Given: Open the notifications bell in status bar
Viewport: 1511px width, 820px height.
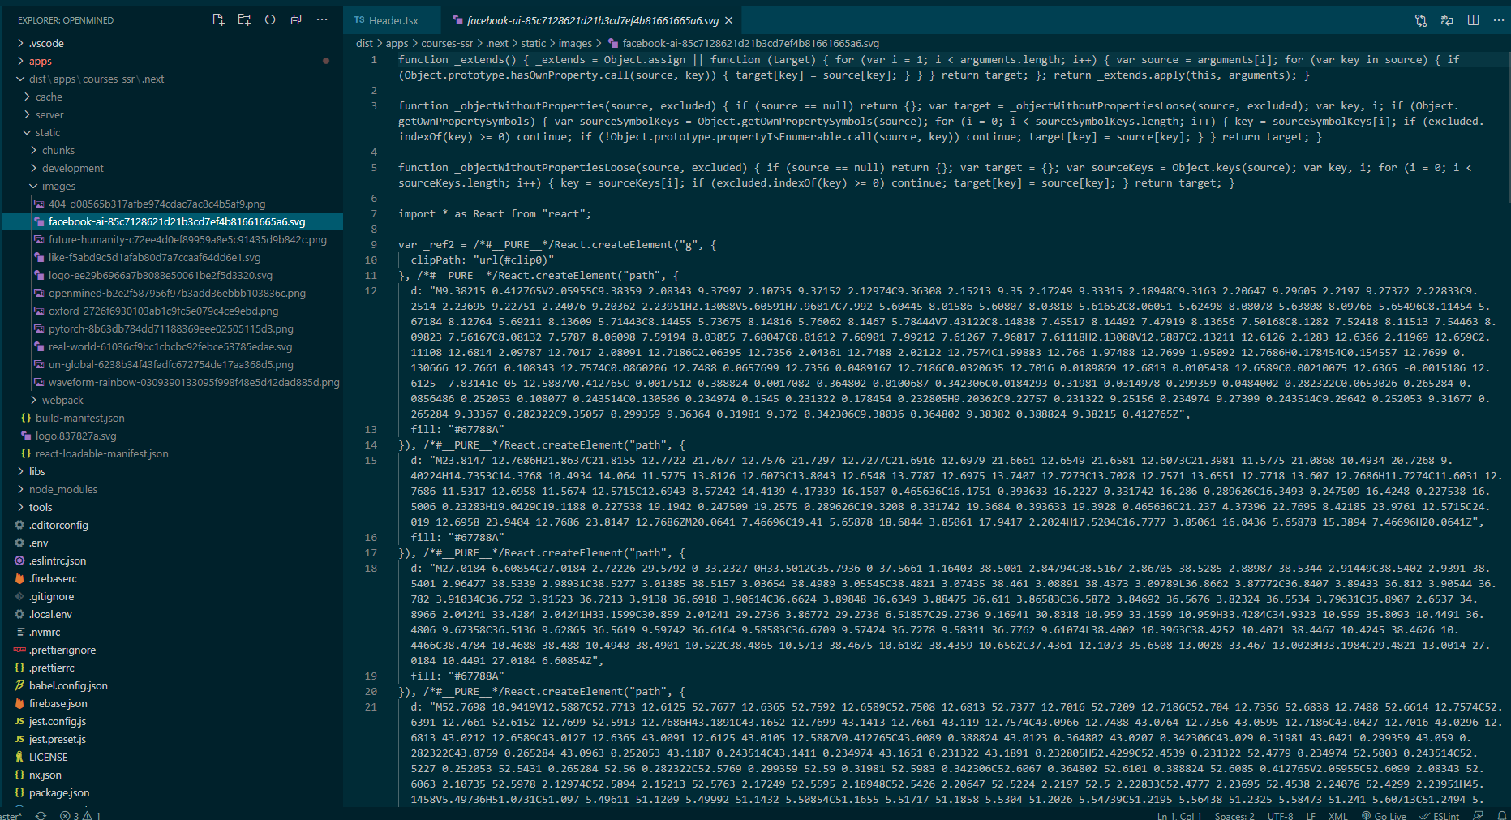Looking at the screenshot, I should (1502, 816).
